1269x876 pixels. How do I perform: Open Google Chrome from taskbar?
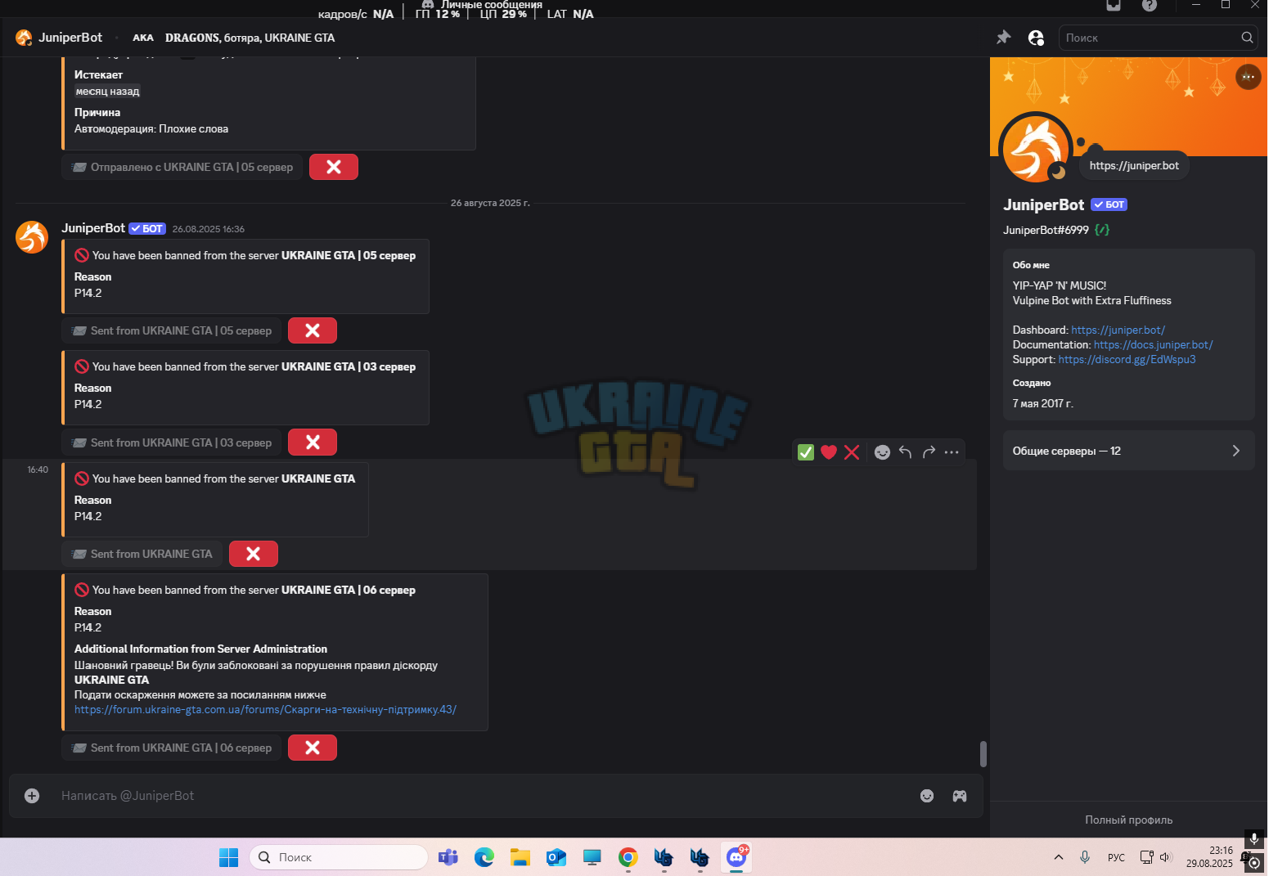point(628,857)
